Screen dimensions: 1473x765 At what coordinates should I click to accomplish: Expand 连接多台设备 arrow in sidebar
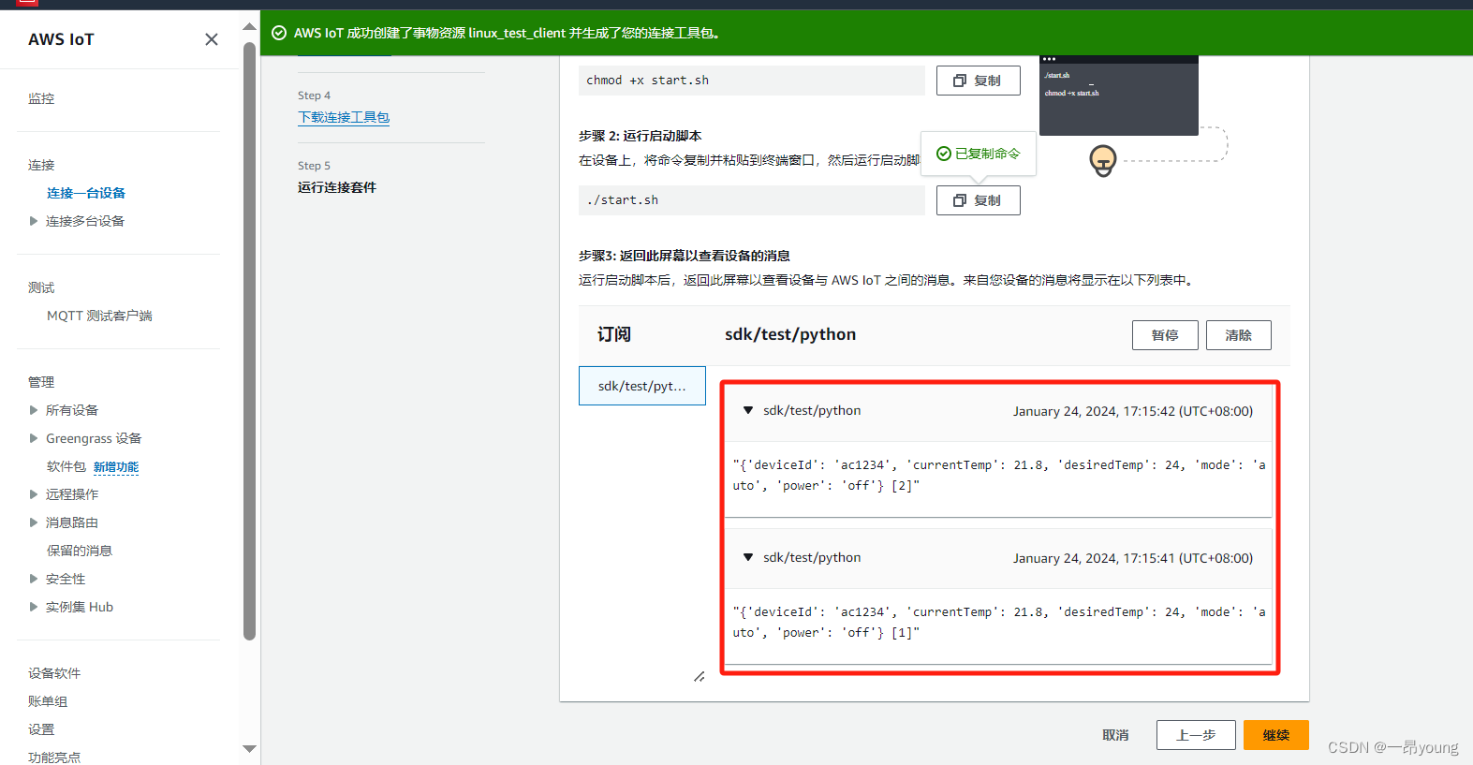pos(34,221)
